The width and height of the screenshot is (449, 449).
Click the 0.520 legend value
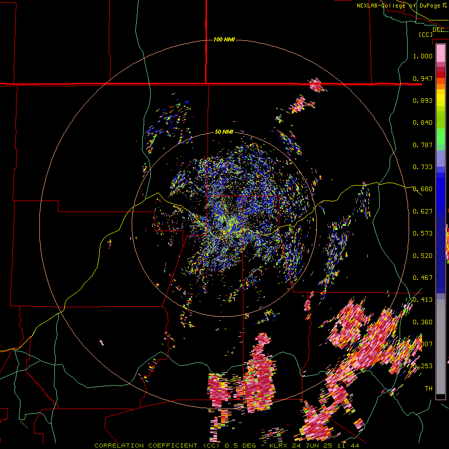423,255
